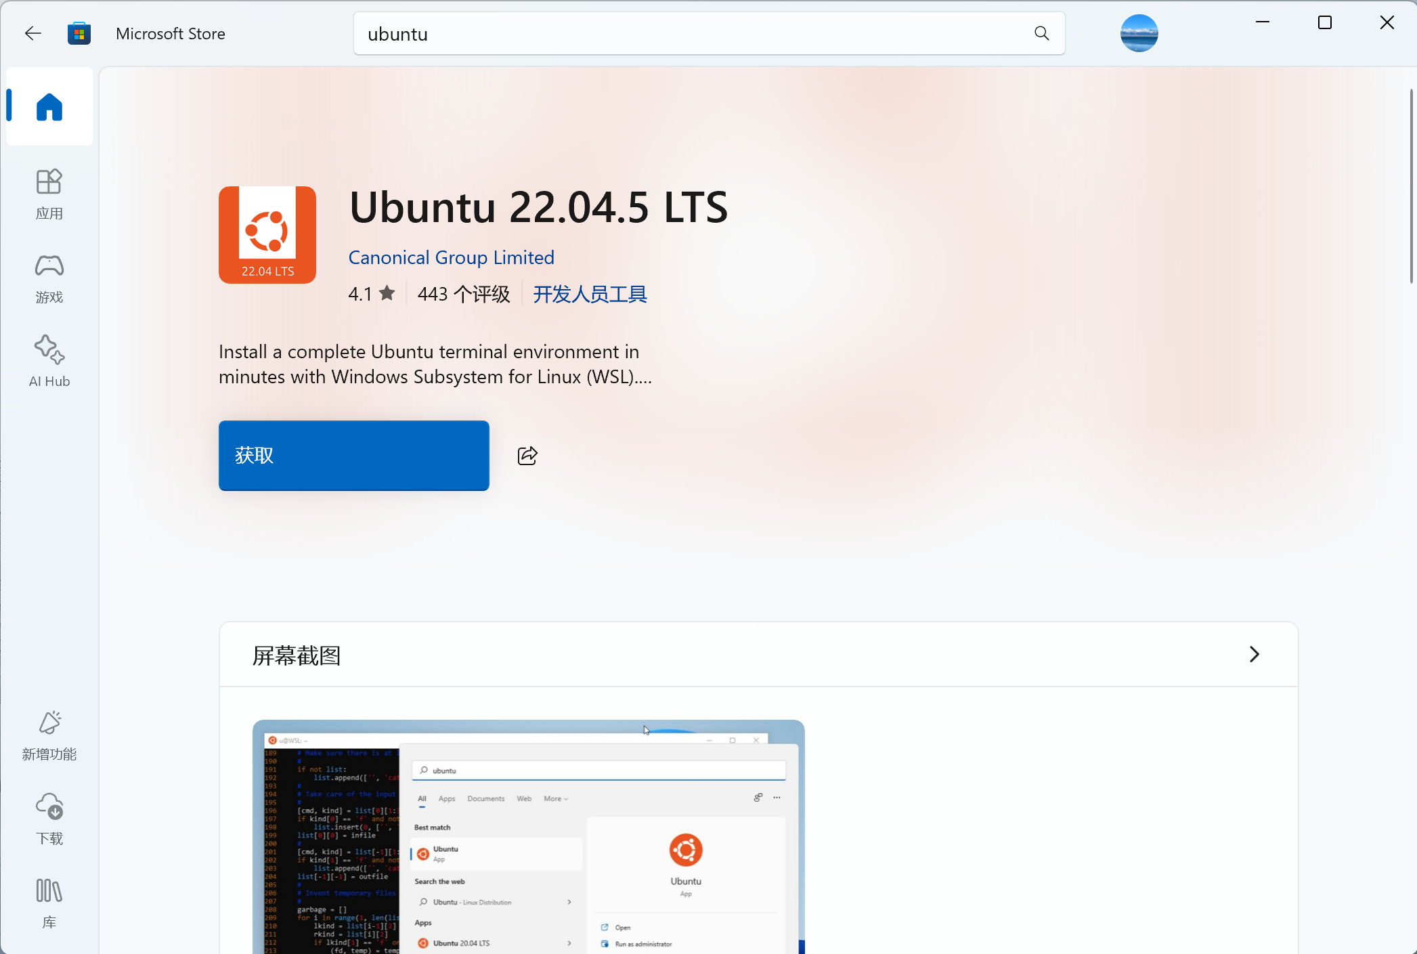View the 443 个评级 ratings
1417x954 pixels.
click(464, 294)
